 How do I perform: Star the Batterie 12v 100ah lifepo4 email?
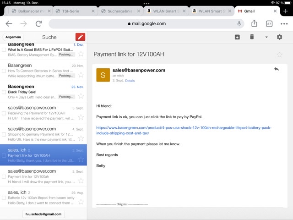(81, 202)
